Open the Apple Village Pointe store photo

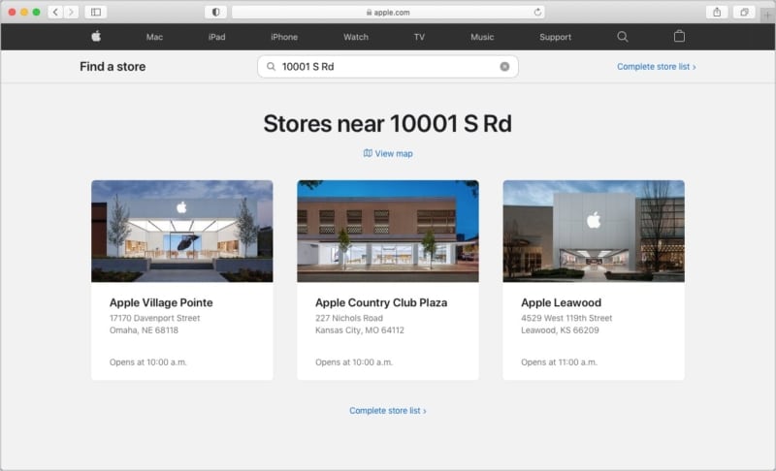click(182, 231)
